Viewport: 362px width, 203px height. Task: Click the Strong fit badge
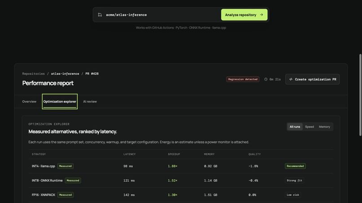click(x=294, y=181)
